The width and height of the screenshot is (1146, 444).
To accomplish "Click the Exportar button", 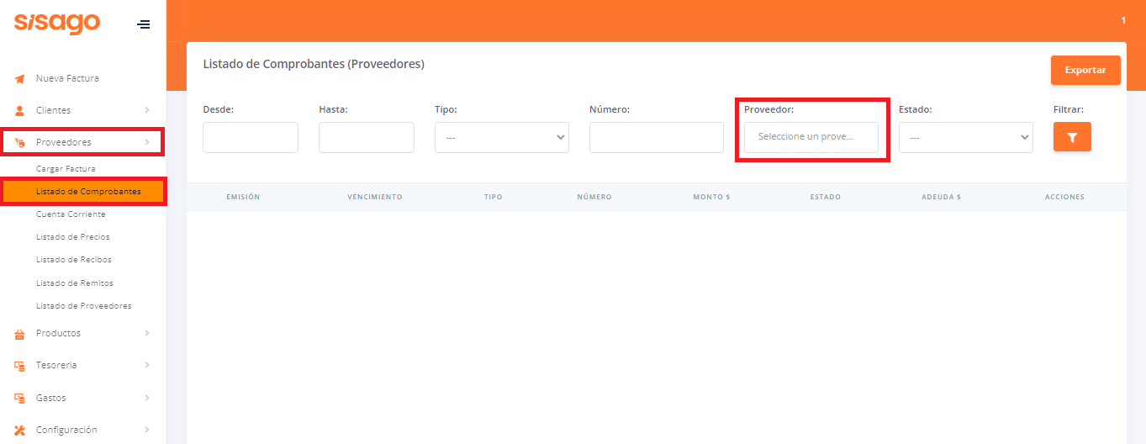I will click(1085, 71).
